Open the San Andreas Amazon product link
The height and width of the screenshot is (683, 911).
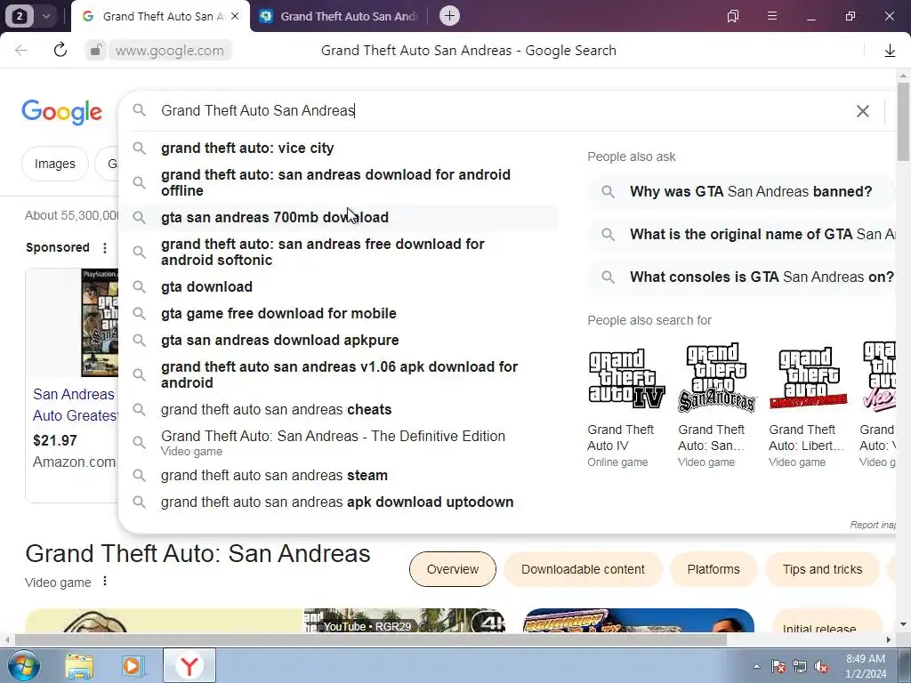(75, 405)
